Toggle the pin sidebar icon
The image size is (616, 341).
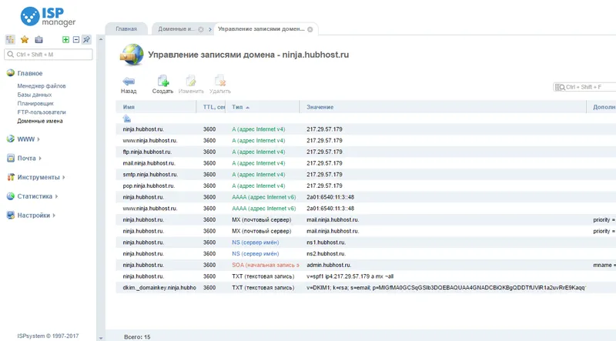(86, 40)
